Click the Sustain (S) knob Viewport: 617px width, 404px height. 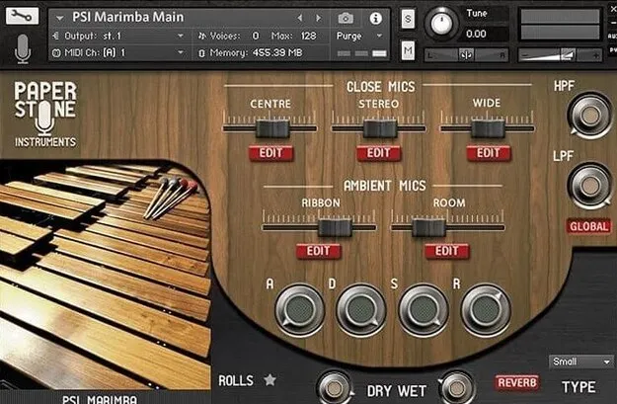point(424,310)
